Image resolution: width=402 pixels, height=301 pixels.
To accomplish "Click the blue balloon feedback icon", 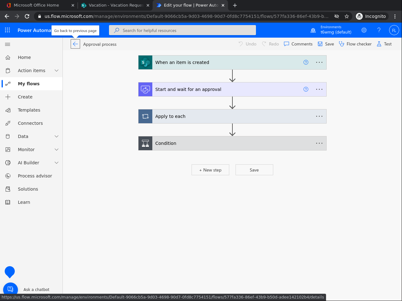I will (10, 272).
